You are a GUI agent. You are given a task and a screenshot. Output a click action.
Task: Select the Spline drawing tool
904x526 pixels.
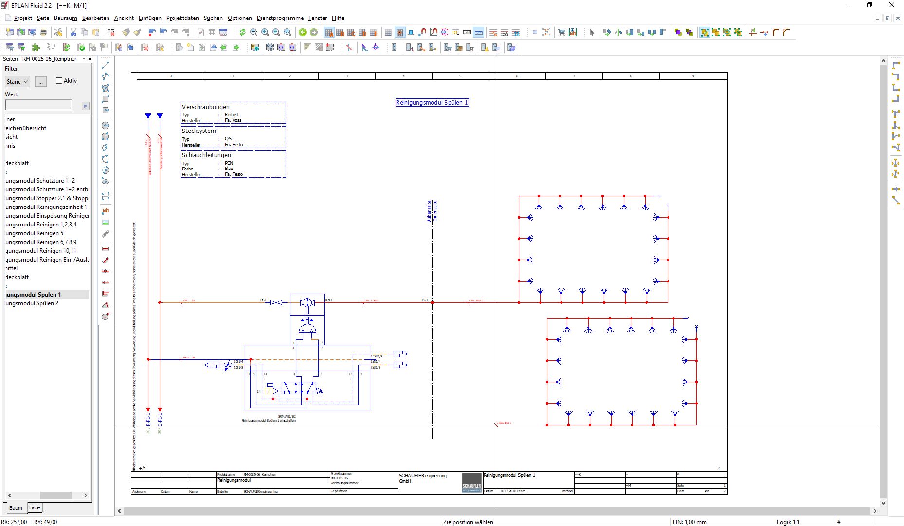pos(106,196)
